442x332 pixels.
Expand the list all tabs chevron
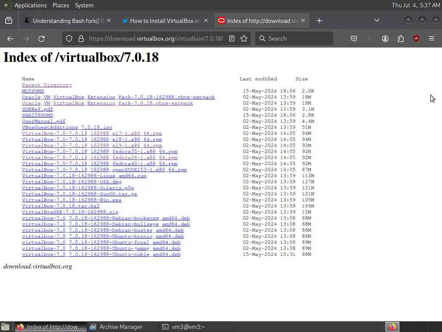(x=376, y=20)
